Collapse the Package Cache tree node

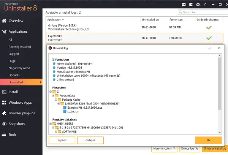pyautogui.click(x=56, y=100)
